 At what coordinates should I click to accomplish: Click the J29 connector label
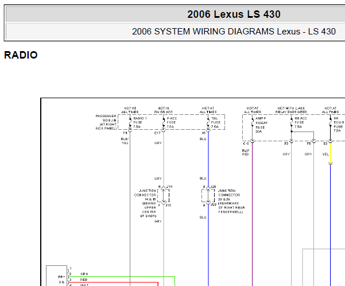(x=214, y=204)
